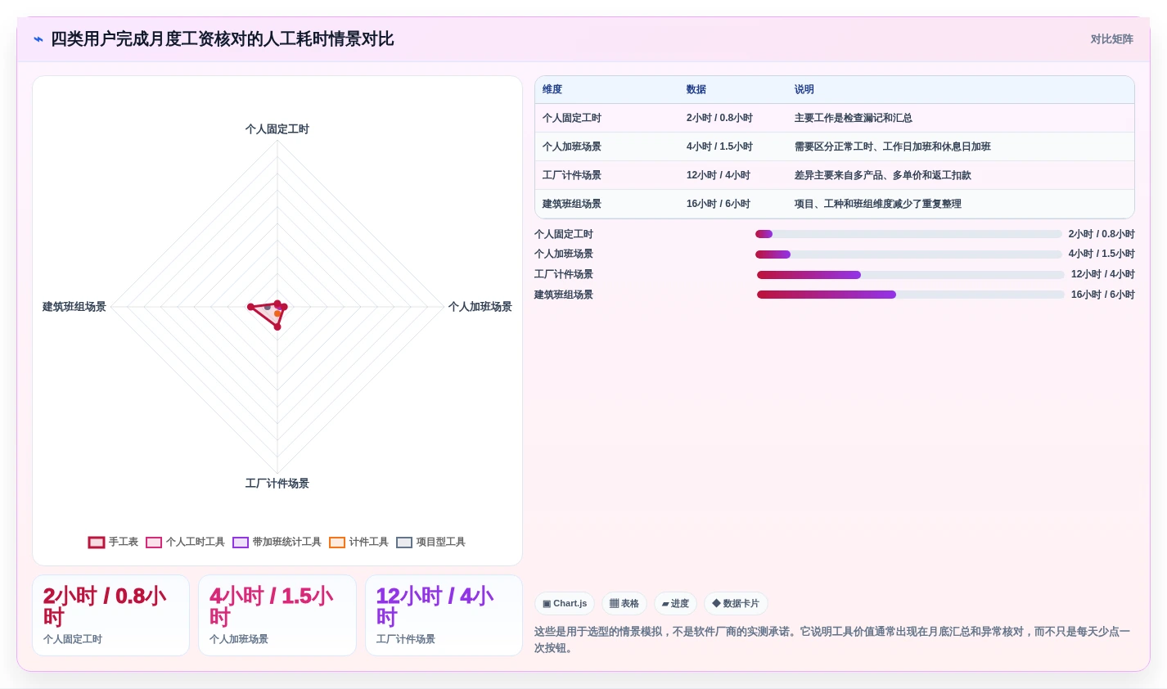1167x689 pixels.
Task: Select the 表格 tag chip
Action: point(624,604)
